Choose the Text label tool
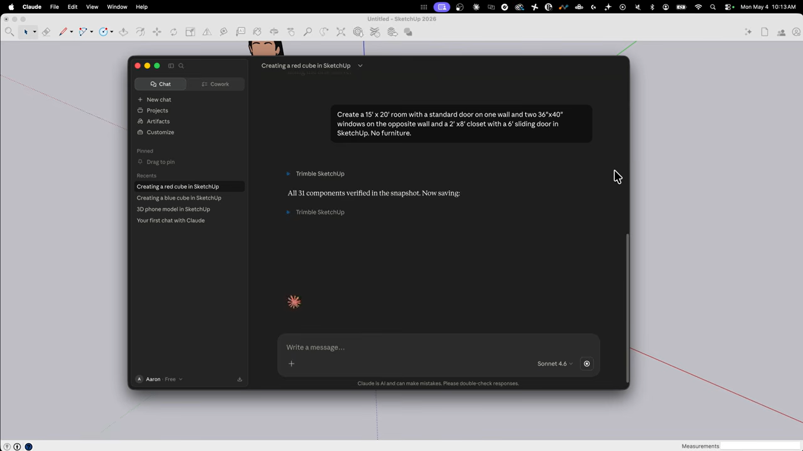 point(241,32)
